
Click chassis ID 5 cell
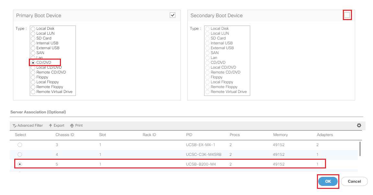[57, 164]
